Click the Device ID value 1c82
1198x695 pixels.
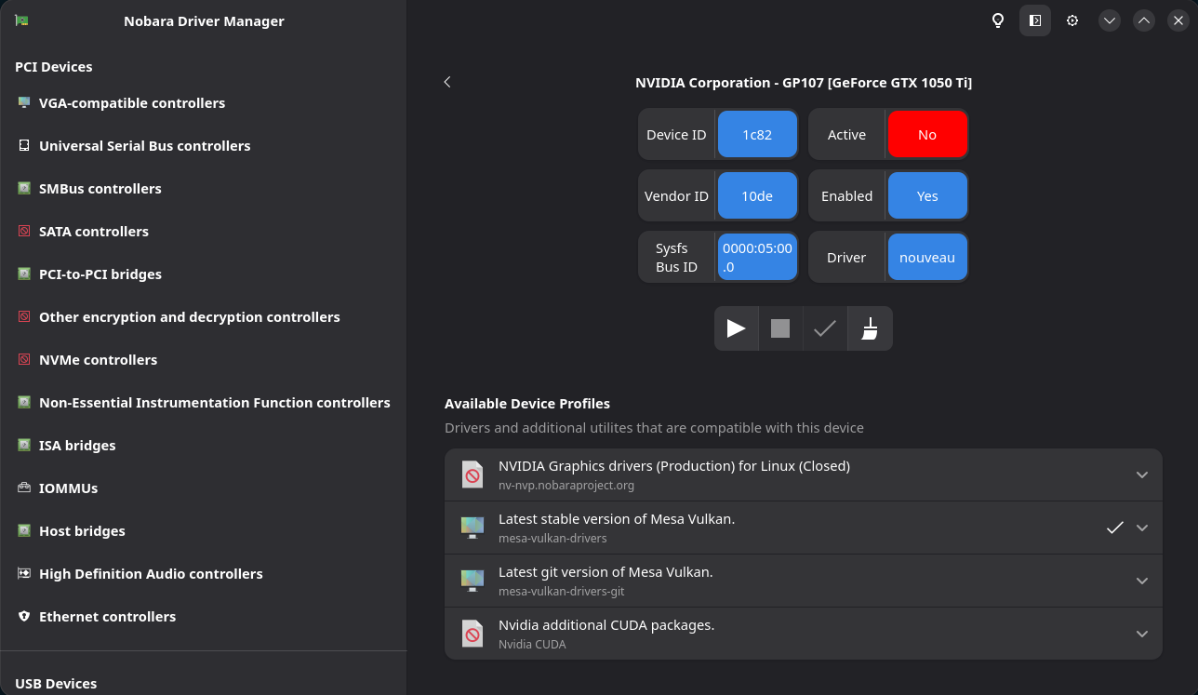[x=757, y=135]
